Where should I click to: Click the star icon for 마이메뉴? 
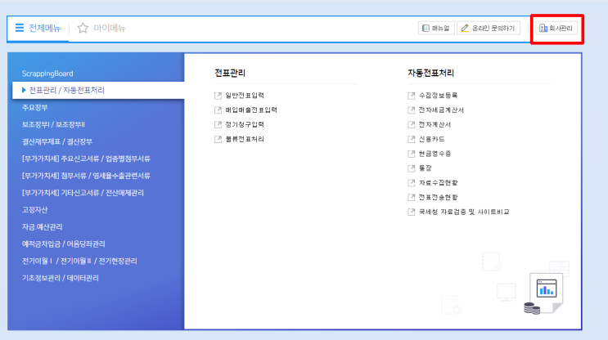(x=83, y=28)
